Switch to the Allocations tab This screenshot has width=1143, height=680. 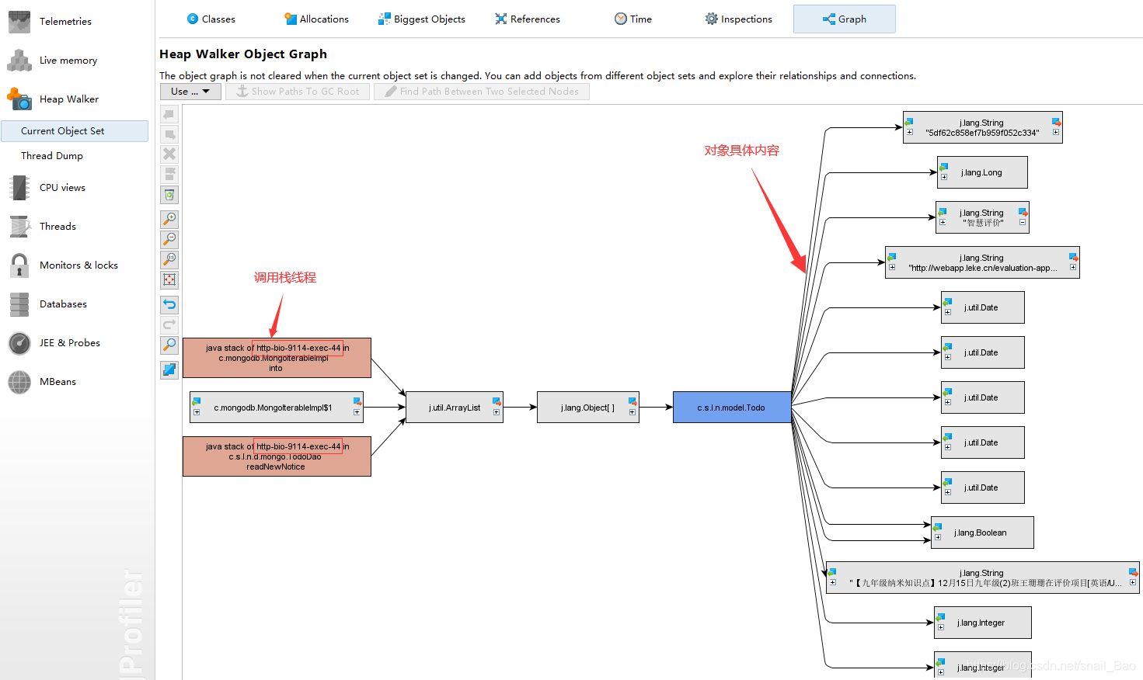(x=316, y=19)
